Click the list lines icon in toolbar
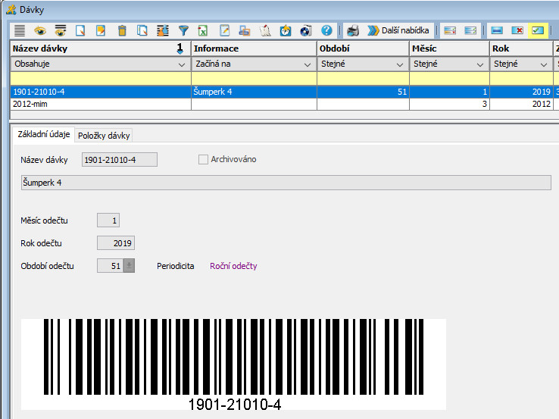 (20, 31)
